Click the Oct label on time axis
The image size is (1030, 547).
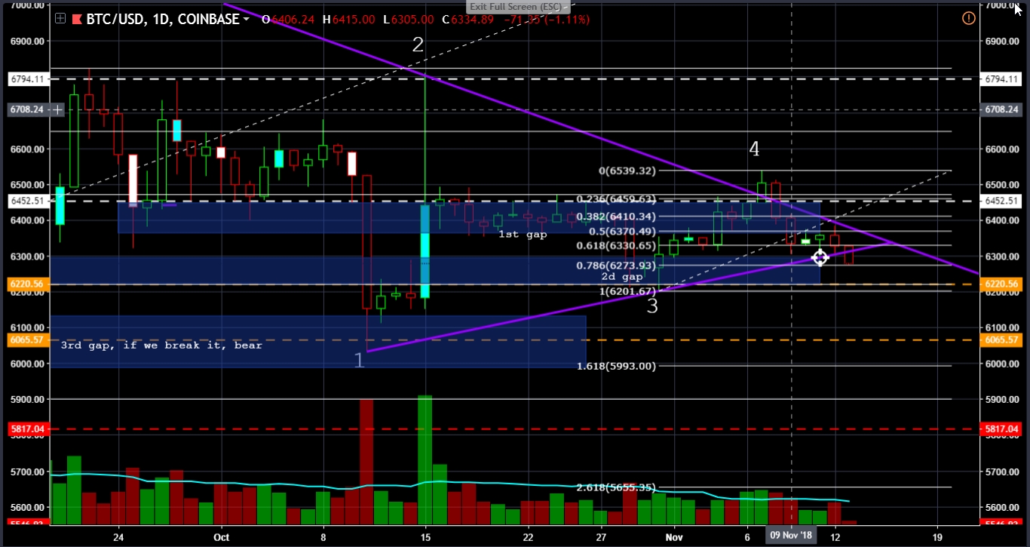click(x=221, y=537)
